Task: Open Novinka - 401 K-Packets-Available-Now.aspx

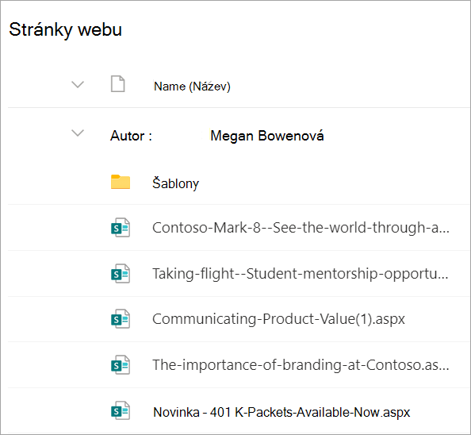Action: coord(281,412)
